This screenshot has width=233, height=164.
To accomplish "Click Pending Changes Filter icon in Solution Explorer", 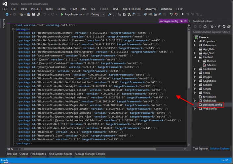I will pyautogui.click(x=212, y=26).
